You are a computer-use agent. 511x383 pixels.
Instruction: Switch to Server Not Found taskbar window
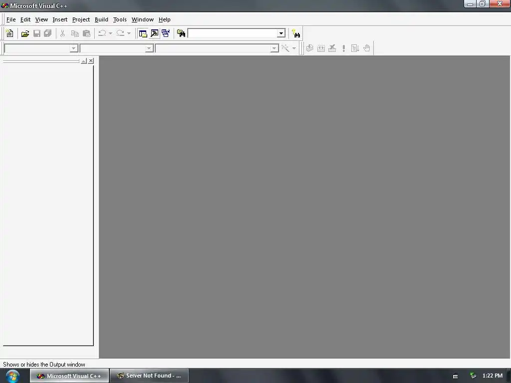149,376
